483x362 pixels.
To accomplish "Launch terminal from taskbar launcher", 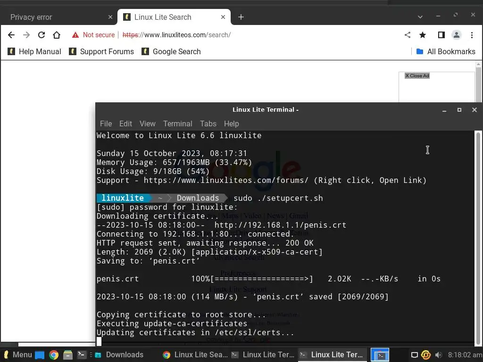I will click(x=82, y=355).
